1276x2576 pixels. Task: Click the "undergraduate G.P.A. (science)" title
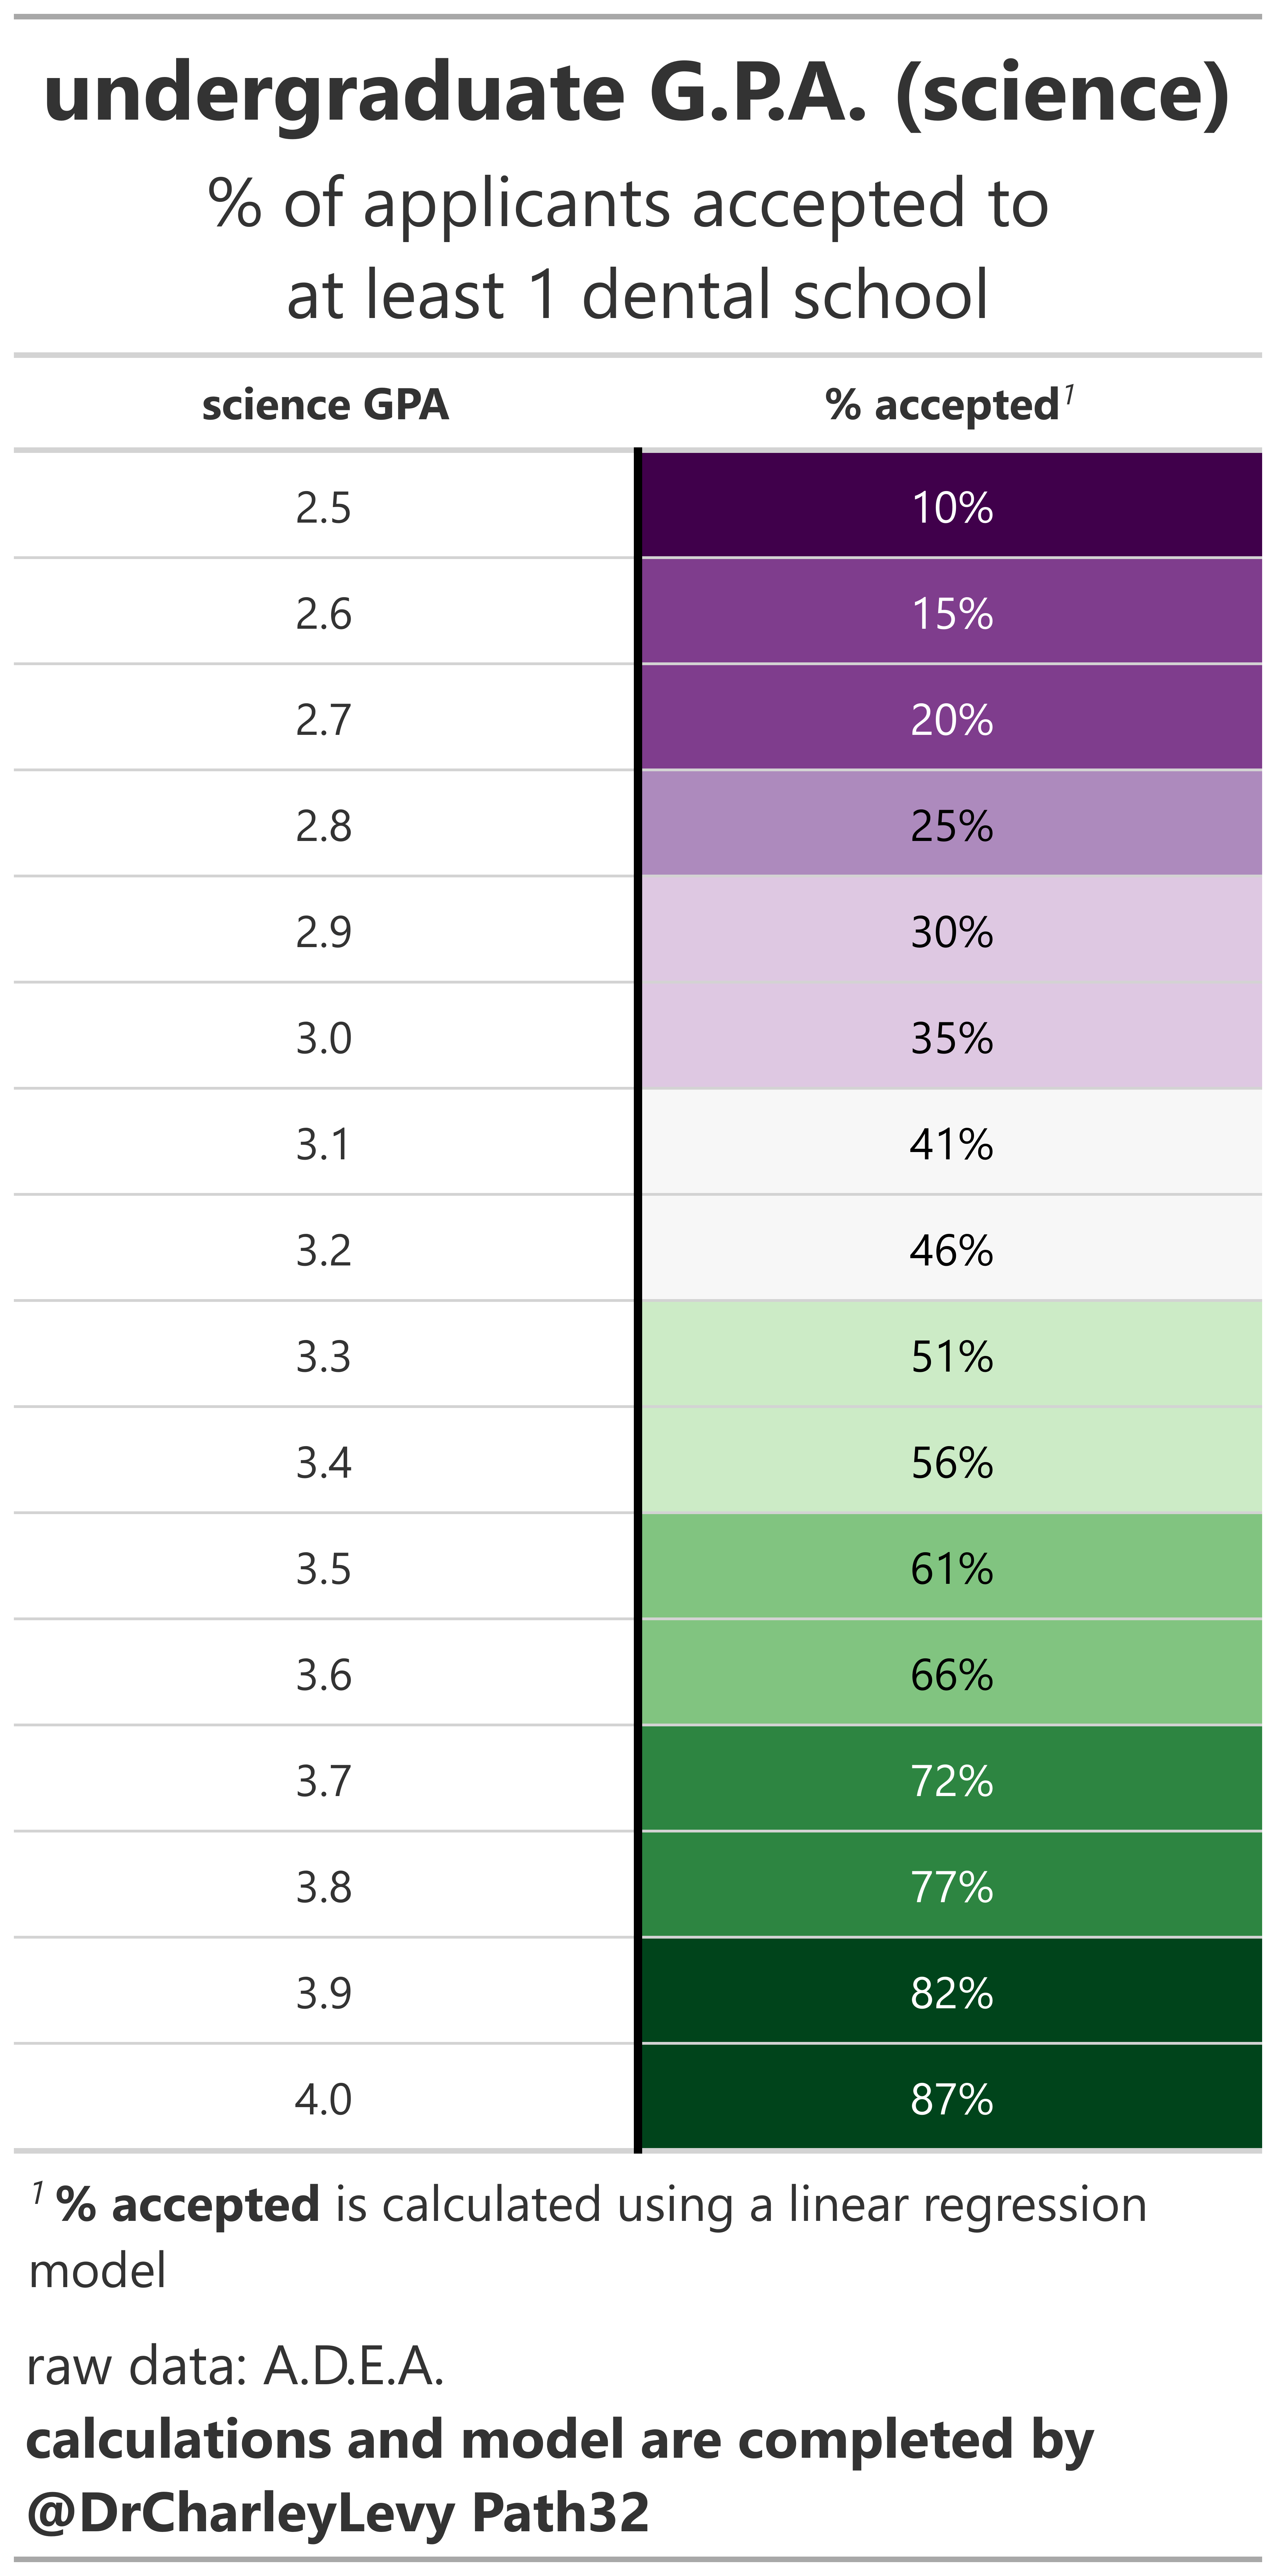click(x=637, y=93)
